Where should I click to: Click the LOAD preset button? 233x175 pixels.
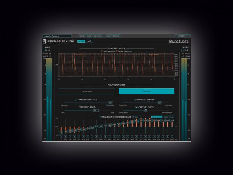click(82, 36)
